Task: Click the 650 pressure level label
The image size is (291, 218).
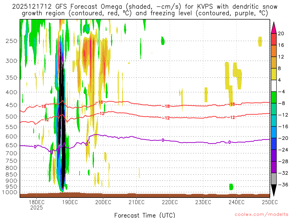Action: [11, 145]
